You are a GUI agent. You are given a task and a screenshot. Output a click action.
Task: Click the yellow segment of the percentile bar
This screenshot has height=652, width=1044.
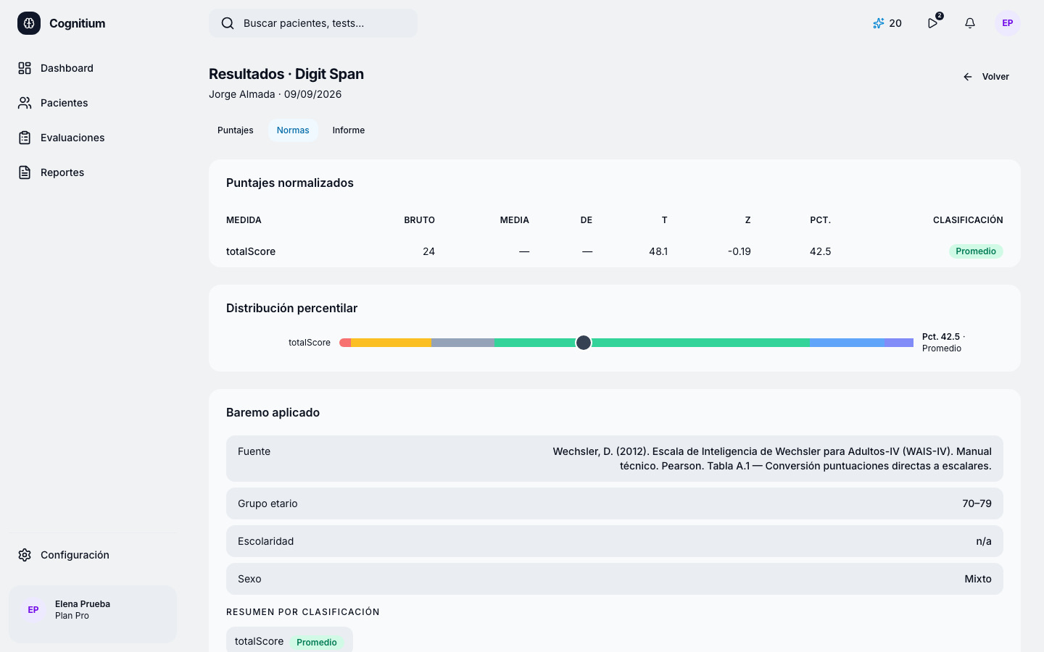point(391,343)
